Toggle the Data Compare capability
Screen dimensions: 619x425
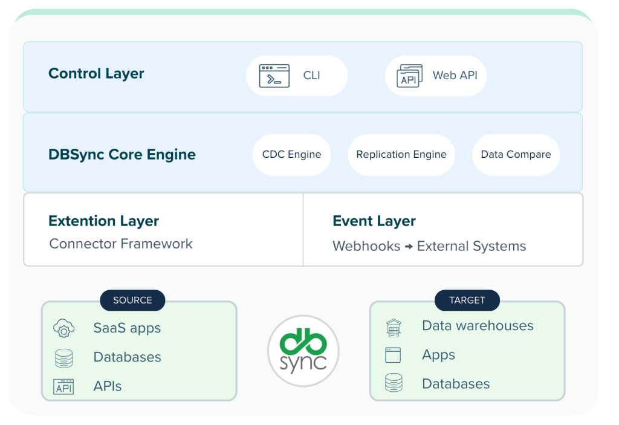(x=515, y=155)
